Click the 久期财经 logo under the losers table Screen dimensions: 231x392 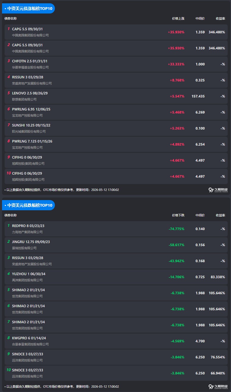218,387
